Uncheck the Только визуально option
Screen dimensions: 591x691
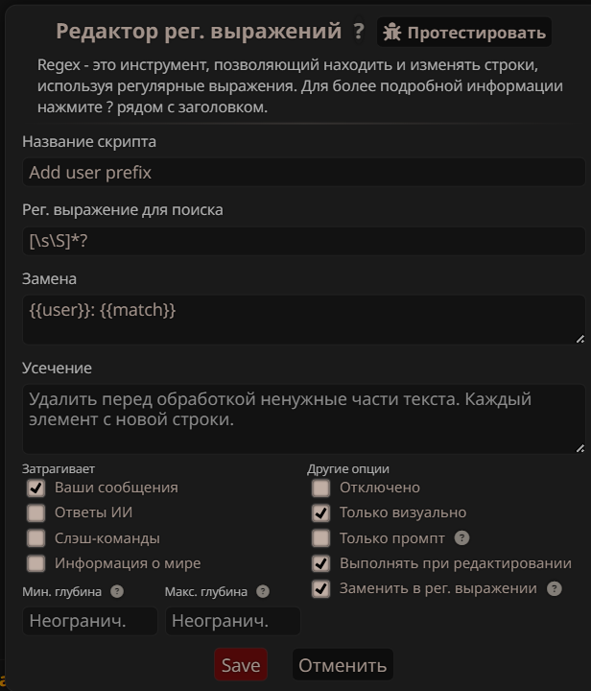pos(320,512)
